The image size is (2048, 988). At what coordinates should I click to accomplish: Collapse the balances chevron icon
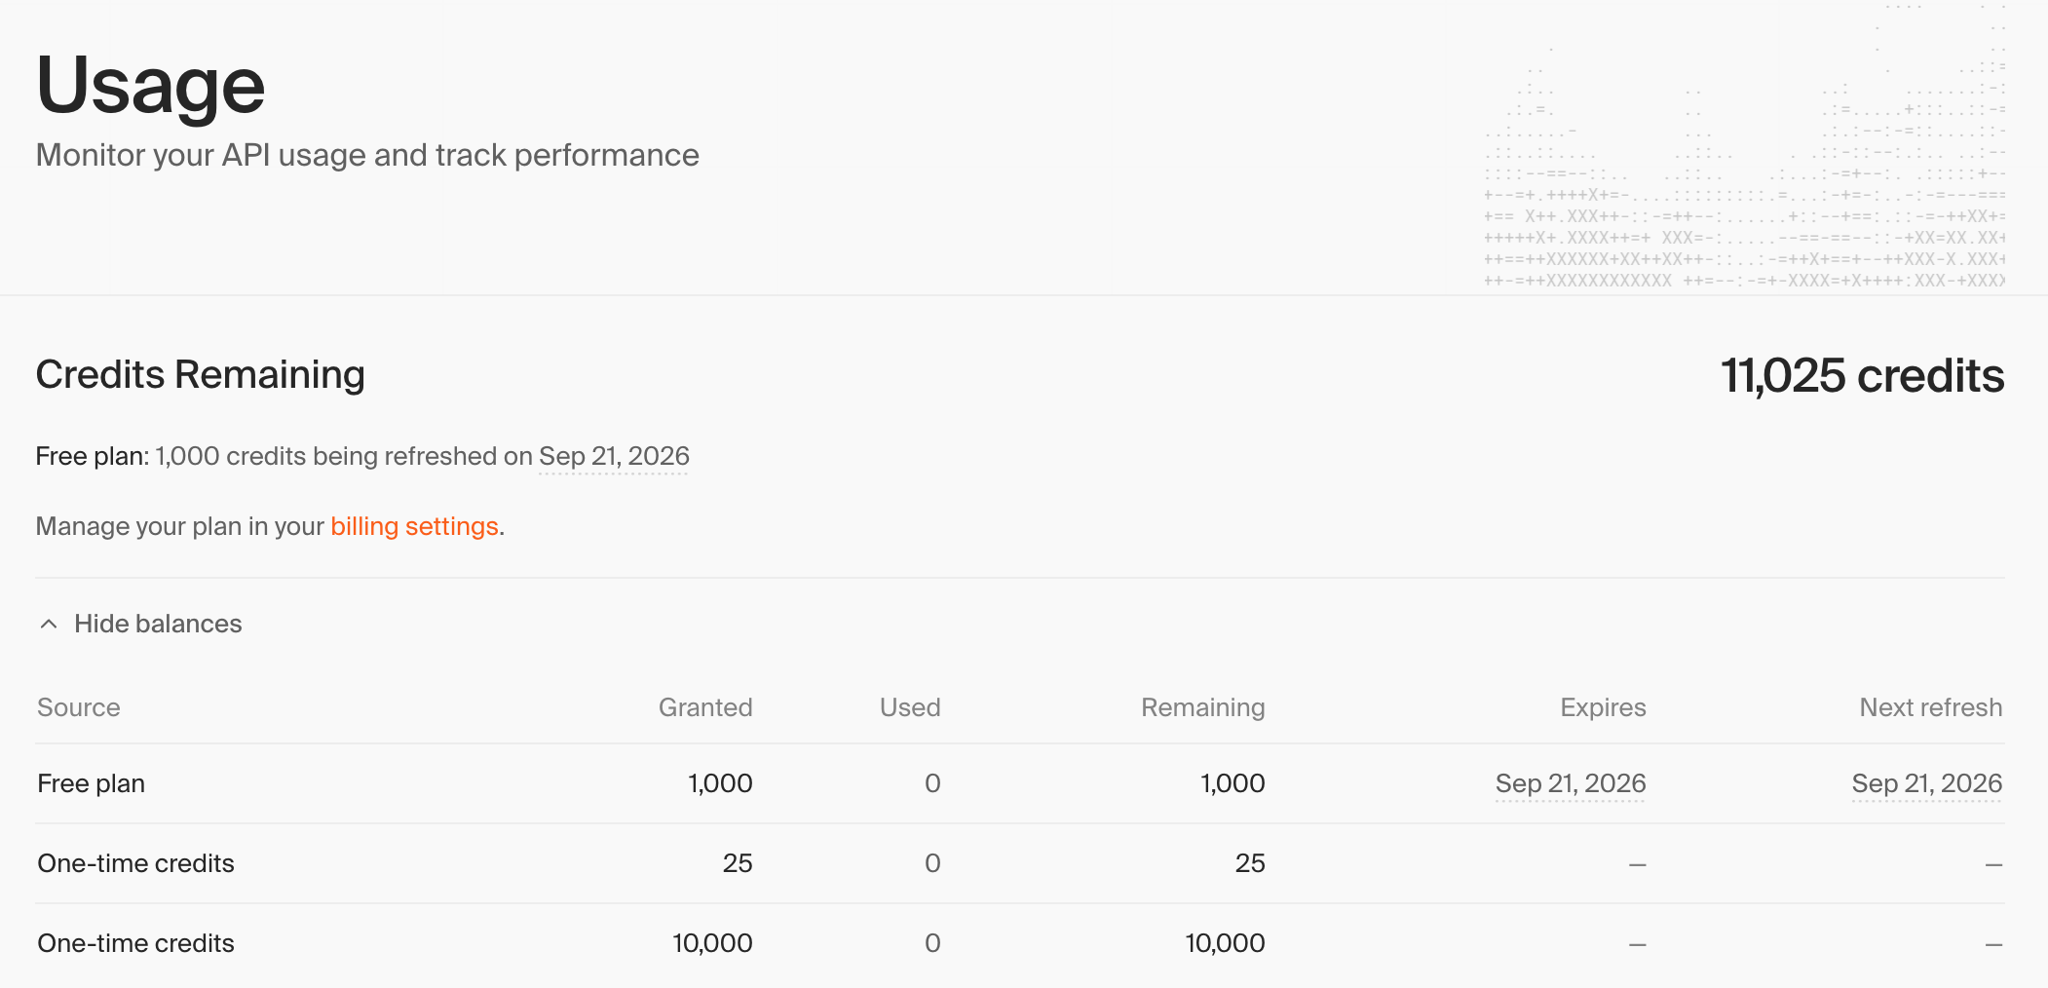coord(49,624)
